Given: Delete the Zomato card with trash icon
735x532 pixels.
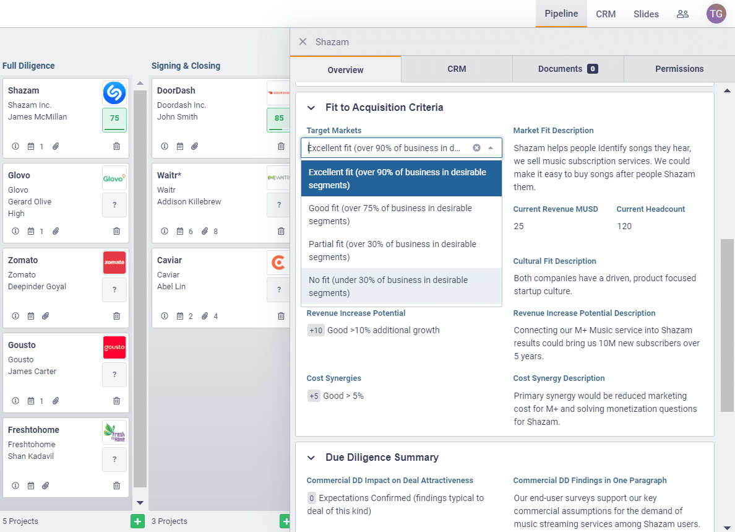Looking at the screenshot, I should (x=117, y=316).
